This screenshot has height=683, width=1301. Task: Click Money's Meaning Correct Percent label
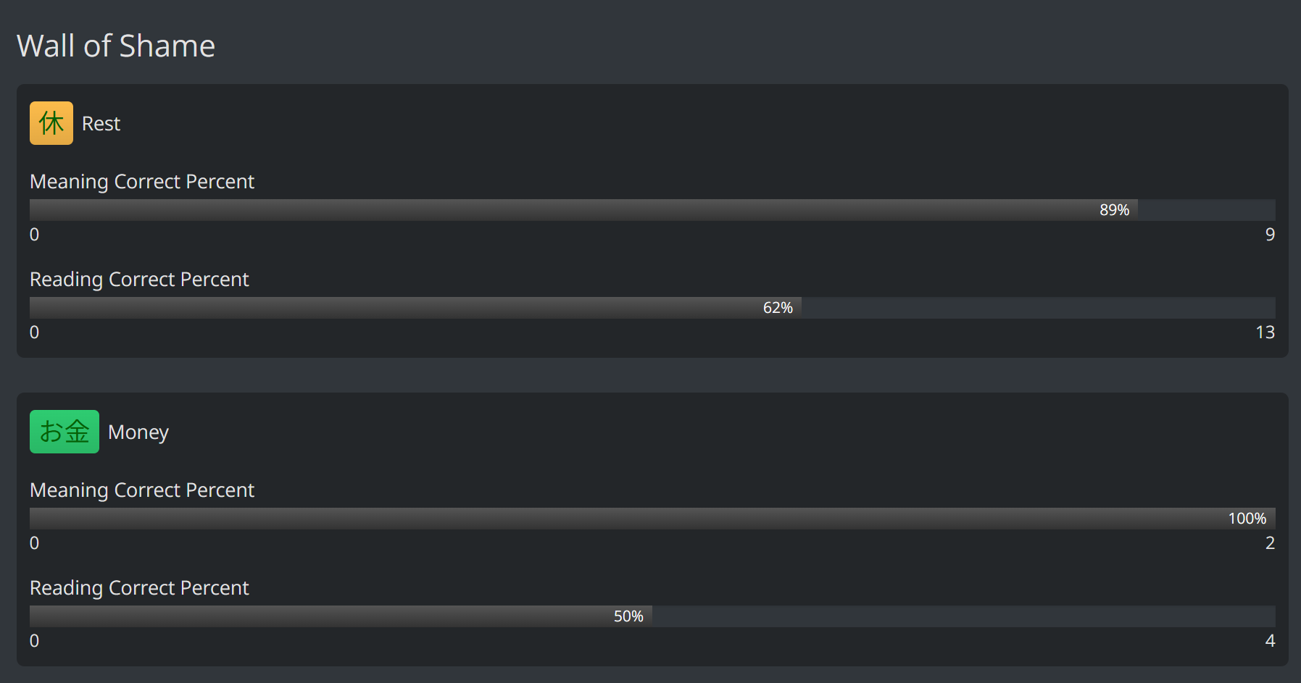pos(142,490)
